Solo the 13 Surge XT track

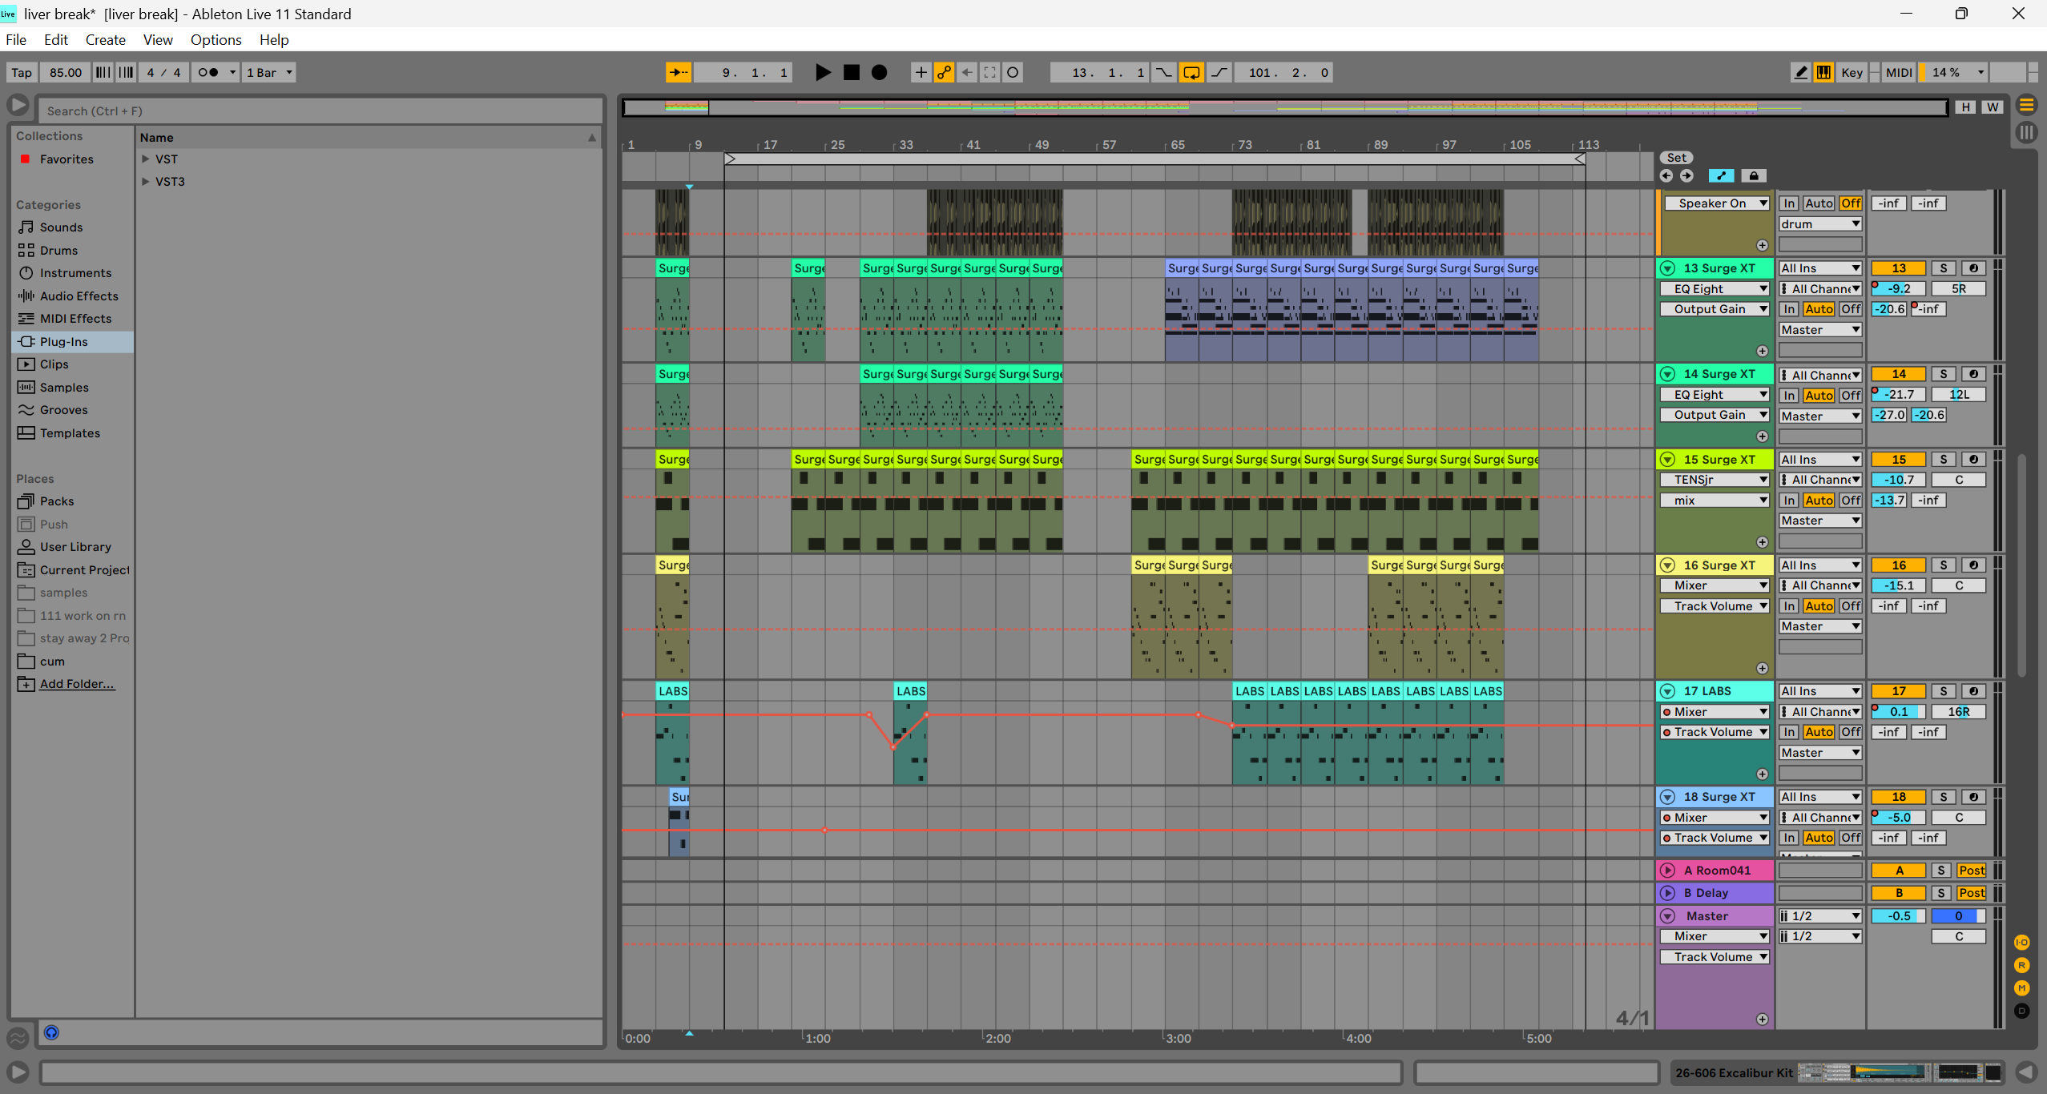pos(1943,268)
